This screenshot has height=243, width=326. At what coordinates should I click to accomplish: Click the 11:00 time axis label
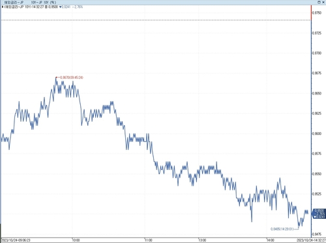[149, 240]
